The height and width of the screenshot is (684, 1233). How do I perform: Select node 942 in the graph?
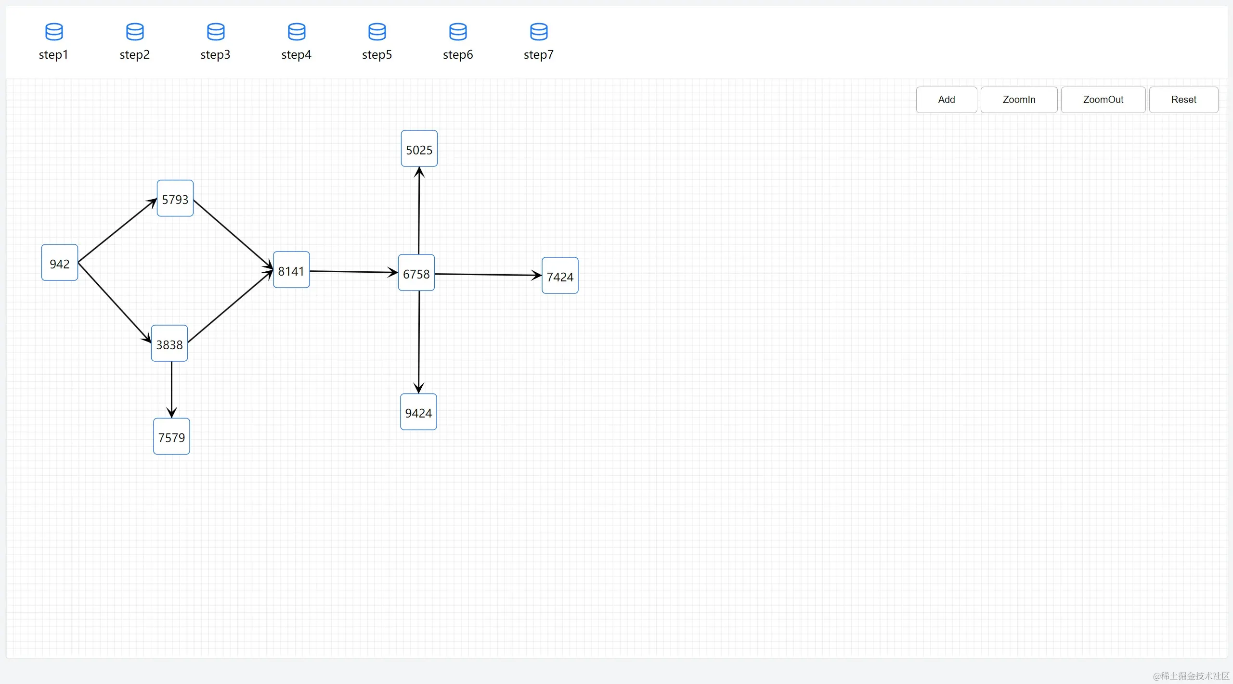pyautogui.click(x=60, y=263)
